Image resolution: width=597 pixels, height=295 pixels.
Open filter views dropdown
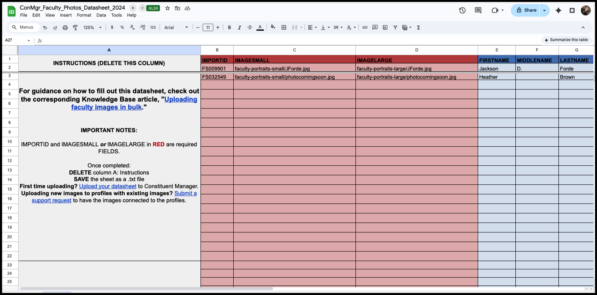click(x=407, y=27)
